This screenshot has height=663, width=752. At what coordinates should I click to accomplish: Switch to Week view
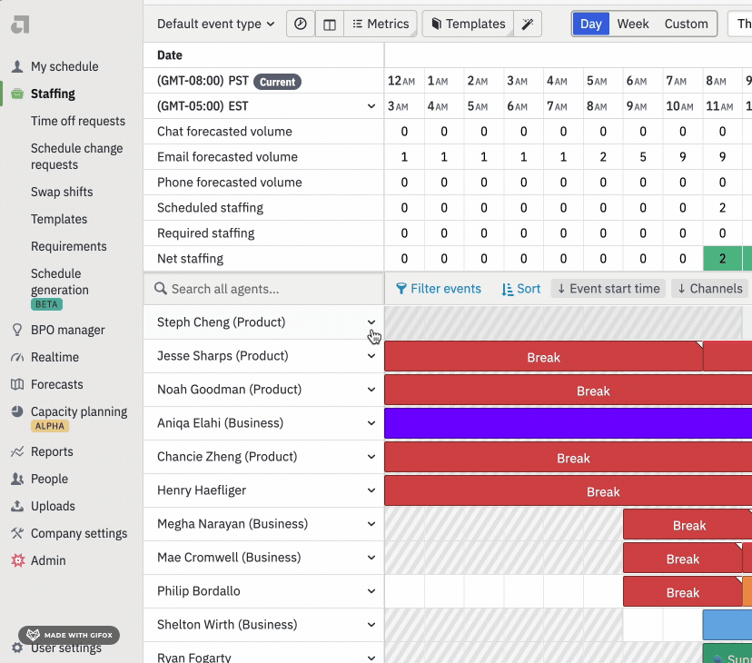pyautogui.click(x=633, y=25)
